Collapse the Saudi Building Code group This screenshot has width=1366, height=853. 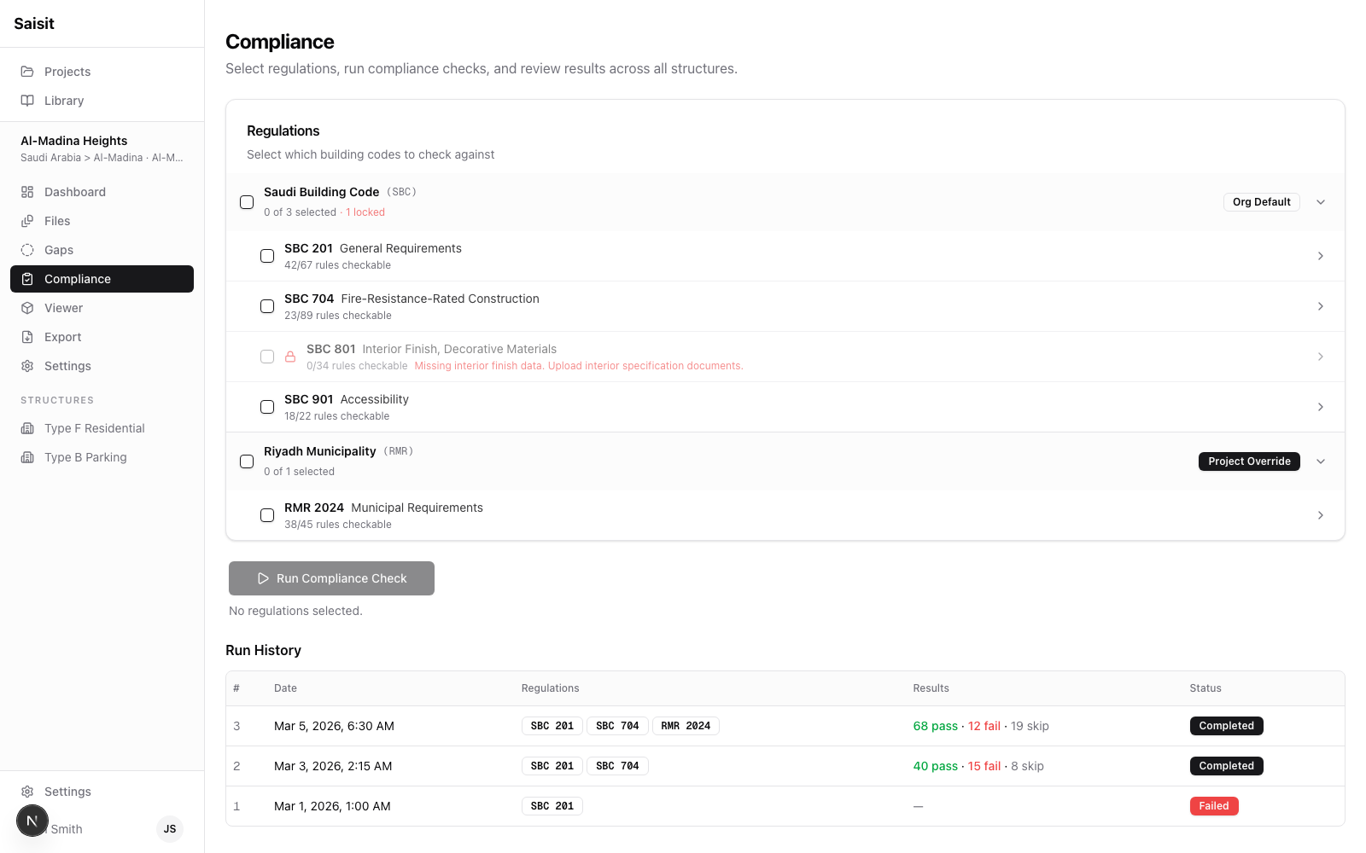1321,202
